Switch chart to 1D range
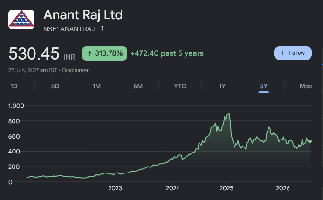This screenshot has height=200, width=323. [14, 86]
